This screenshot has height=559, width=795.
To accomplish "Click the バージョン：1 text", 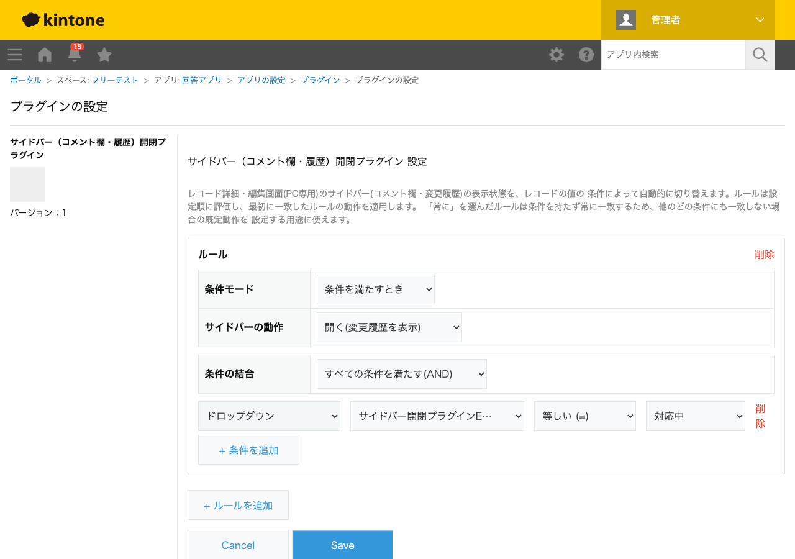I will (x=38, y=212).
